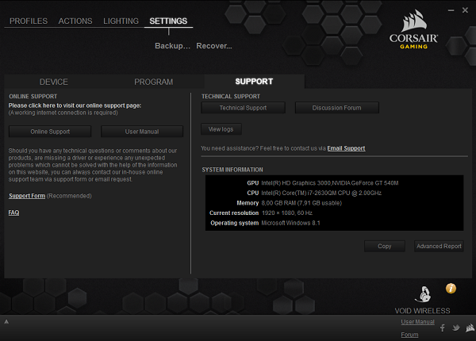Click the Microsoft Windows 8.1 text
Image resolution: width=476 pixels, height=341 pixels.
pos(291,223)
